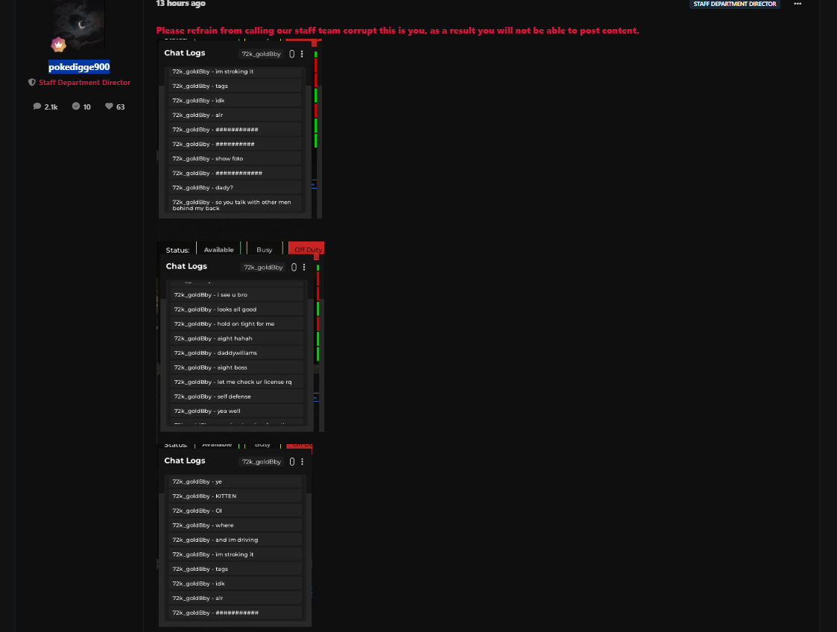Click the checkmark solutions count icon
The width and height of the screenshot is (837, 632).
[x=76, y=107]
